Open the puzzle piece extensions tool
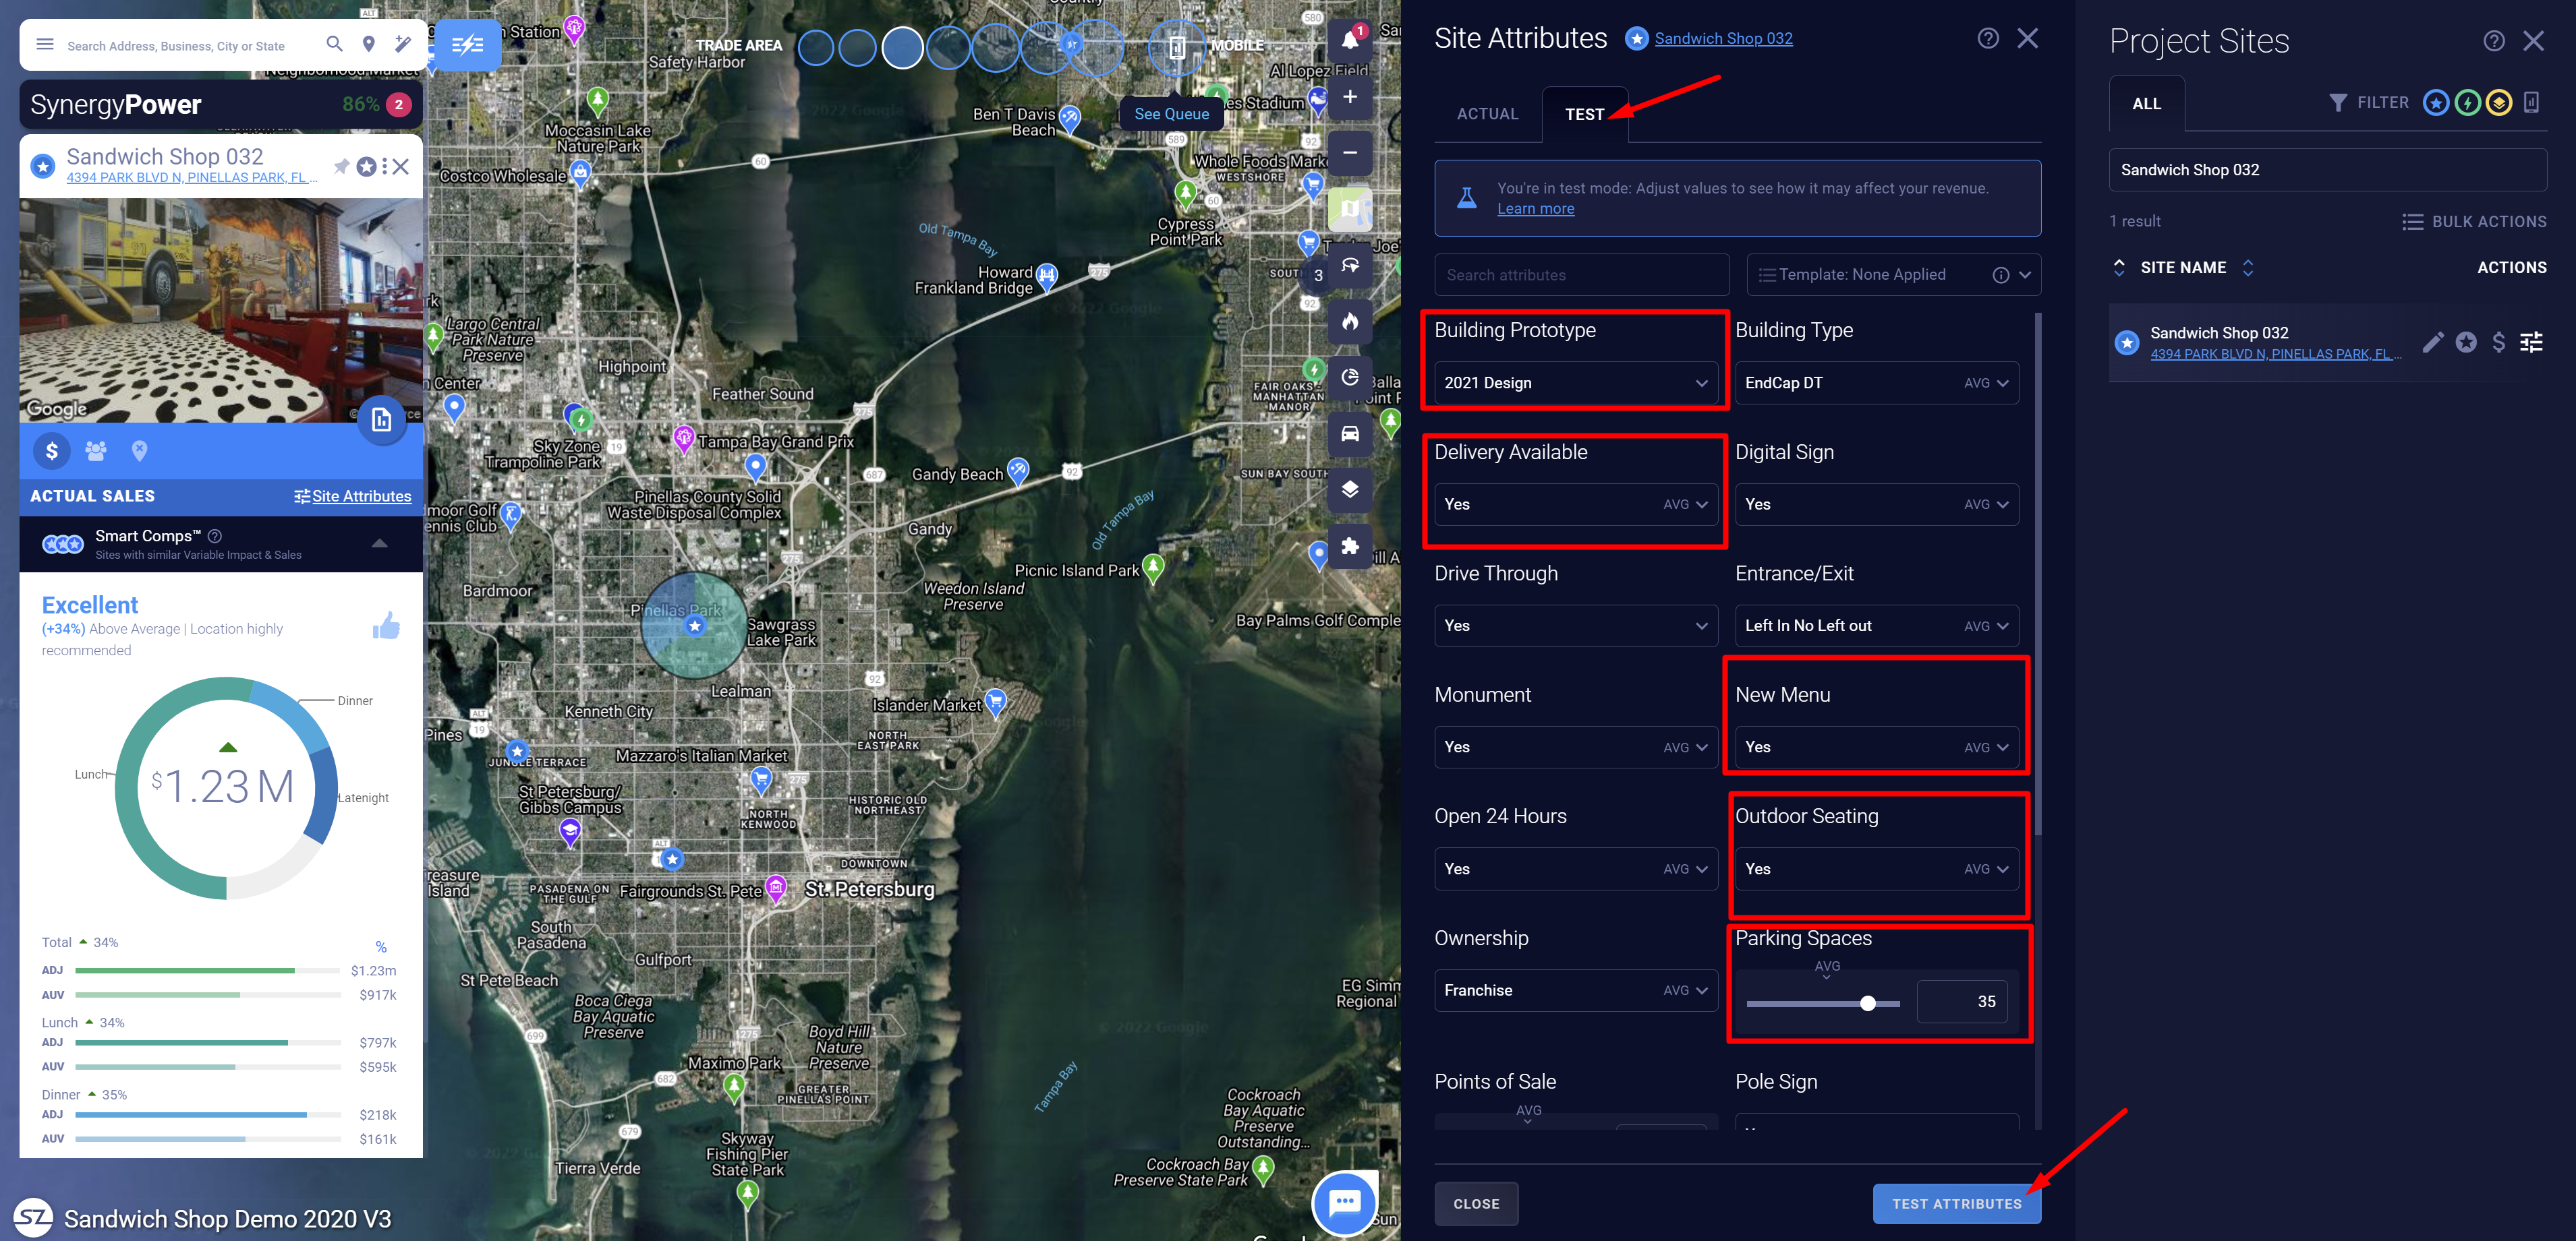 click(1350, 545)
